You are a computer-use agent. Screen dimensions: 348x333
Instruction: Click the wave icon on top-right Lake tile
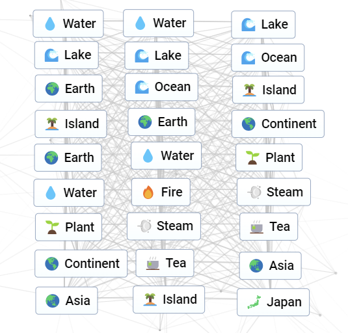pyautogui.click(x=248, y=25)
